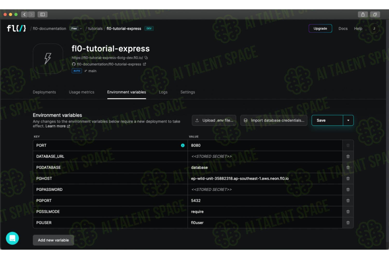Click Upload .env file button
This screenshot has height=259, width=389.
pyautogui.click(x=214, y=120)
